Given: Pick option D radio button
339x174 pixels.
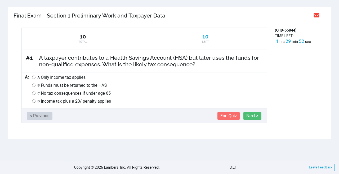Looking at the screenshot, I should point(34,101).
